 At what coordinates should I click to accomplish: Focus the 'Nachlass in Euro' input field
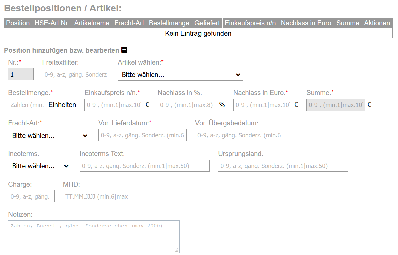click(263, 105)
